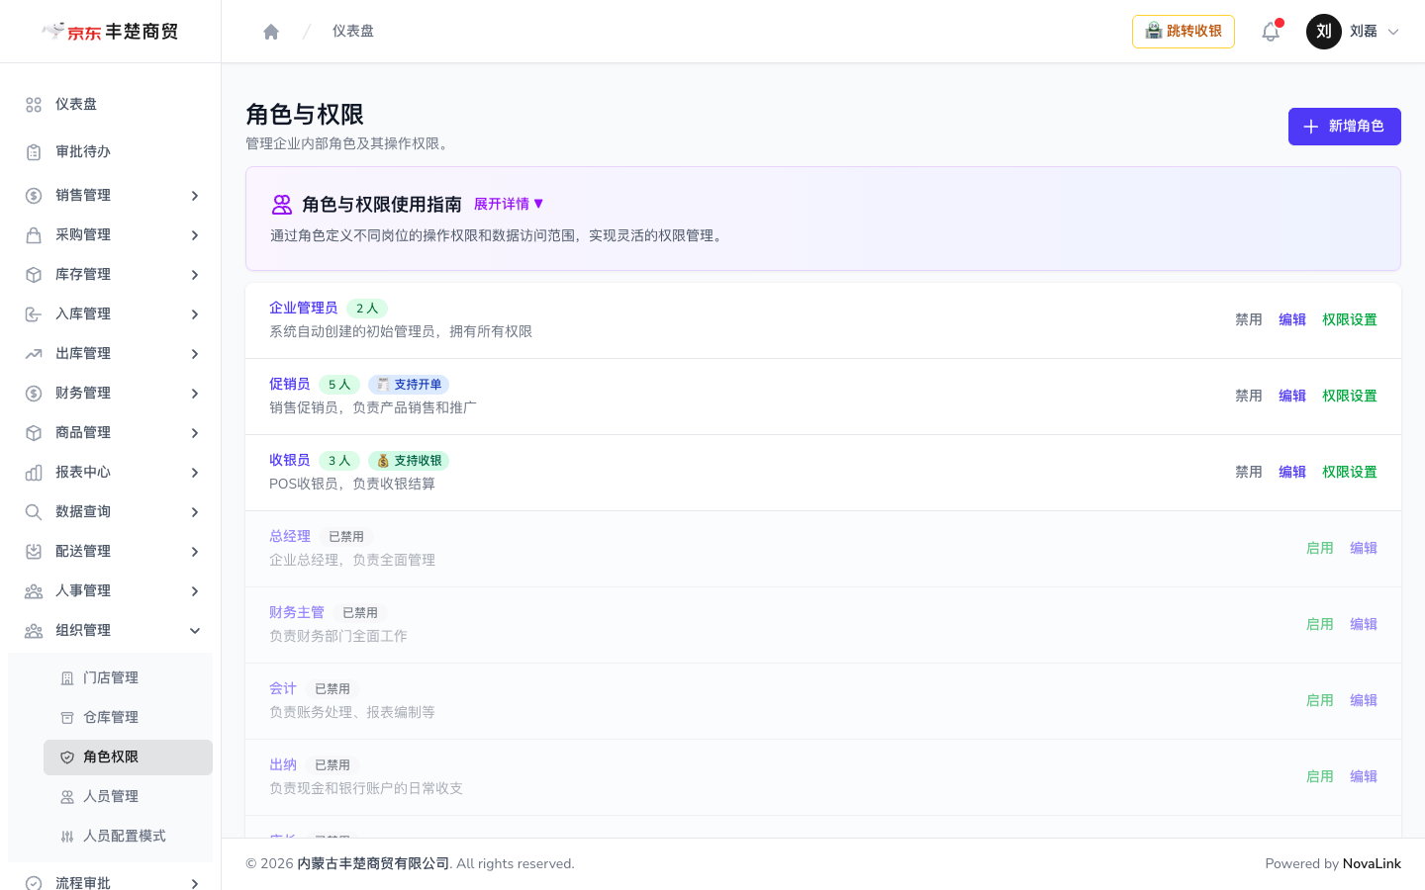Open the notification bell
Image resolution: width=1425 pixels, height=890 pixels.
click(1271, 32)
